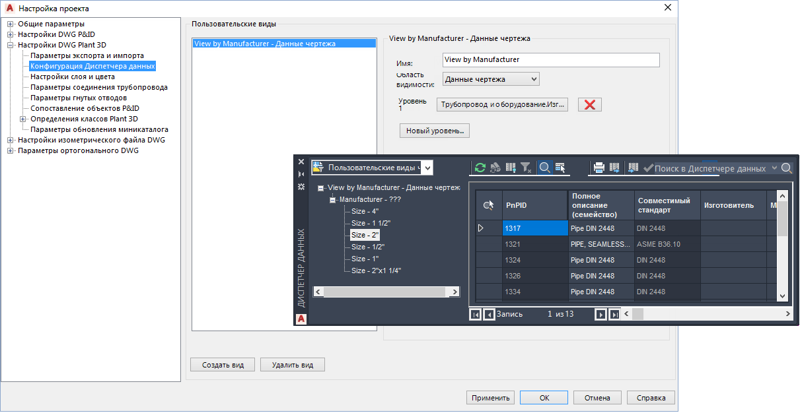Select Параметры гнутых отводов
The width and height of the screenshot is (800, 413).
click(x=79, y=98)
